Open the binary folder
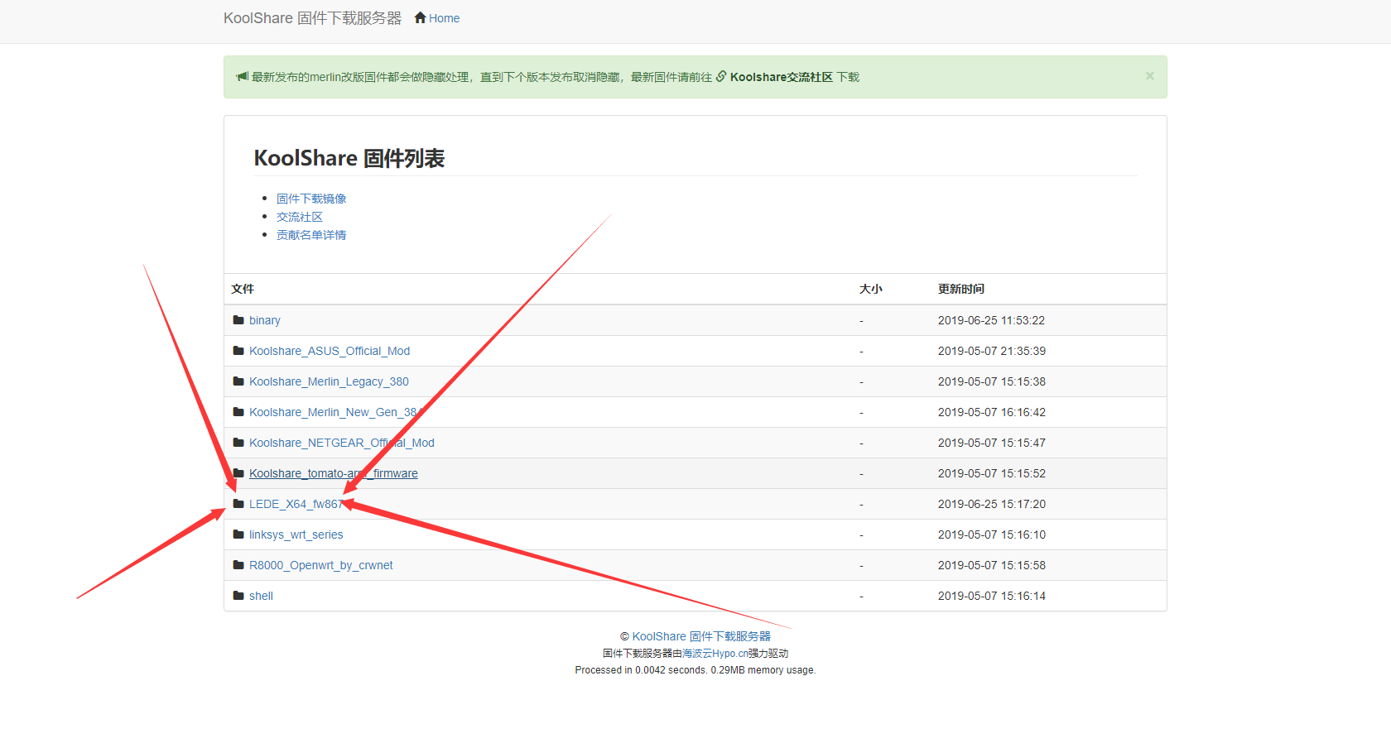1391x743 pixels. point(265,320)
